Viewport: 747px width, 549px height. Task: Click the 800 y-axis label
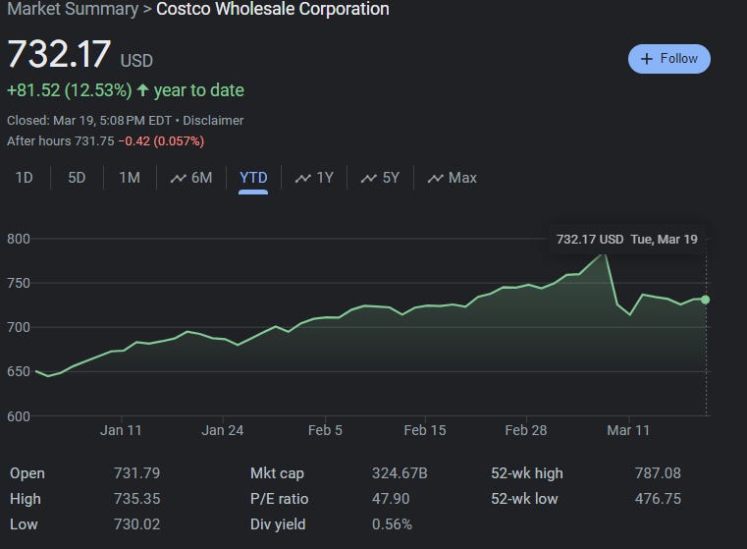coord(19,239)
